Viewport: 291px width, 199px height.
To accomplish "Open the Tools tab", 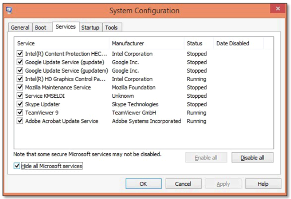I will coord(111,28).
